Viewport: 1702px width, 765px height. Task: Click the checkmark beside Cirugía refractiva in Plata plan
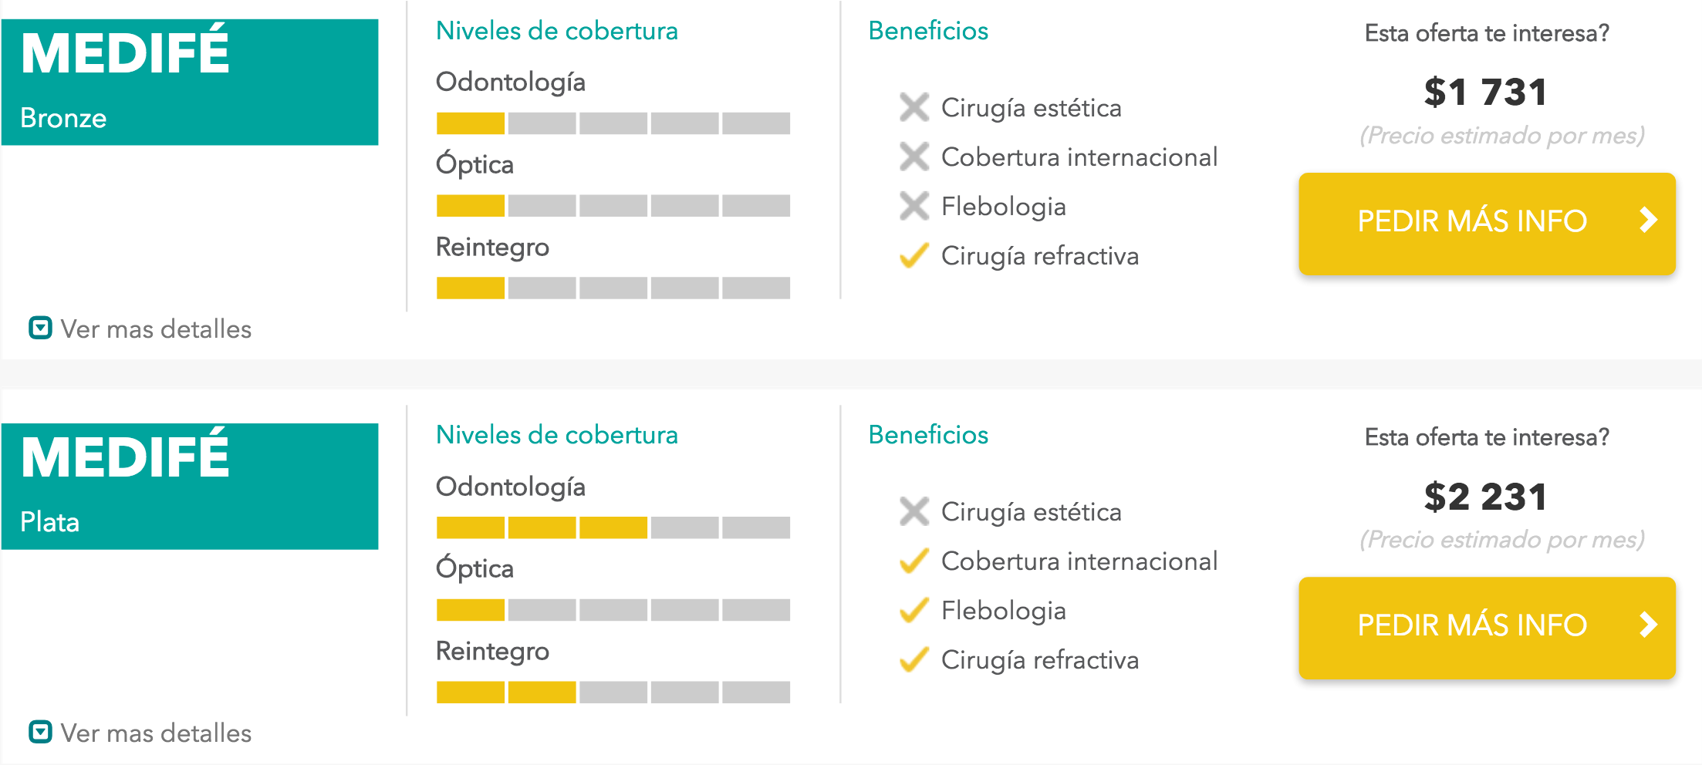pos(914,660)
